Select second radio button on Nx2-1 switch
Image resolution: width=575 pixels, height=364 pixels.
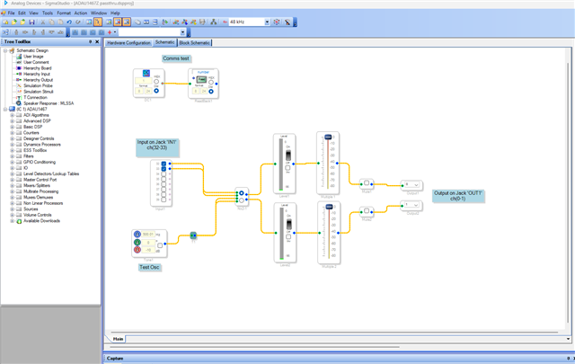(x=242, y=200)
